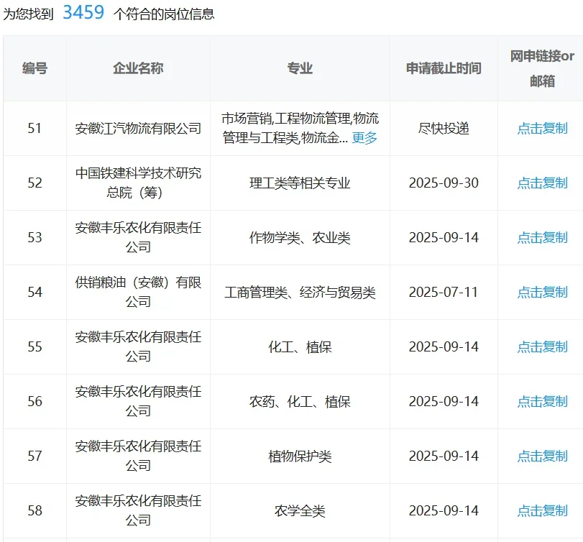This screenshot has height=542, width=583.
Task: Copy application link for row 52
Action: [542, 183]
